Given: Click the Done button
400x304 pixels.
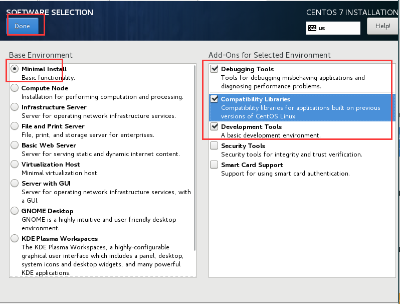Looking at the screenshot, I should 22,26.
